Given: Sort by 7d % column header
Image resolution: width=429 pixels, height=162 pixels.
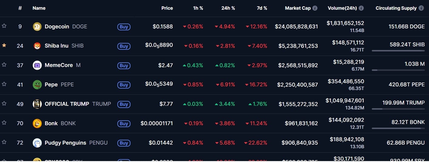Looking at the screenshot, I should [262, 8].
